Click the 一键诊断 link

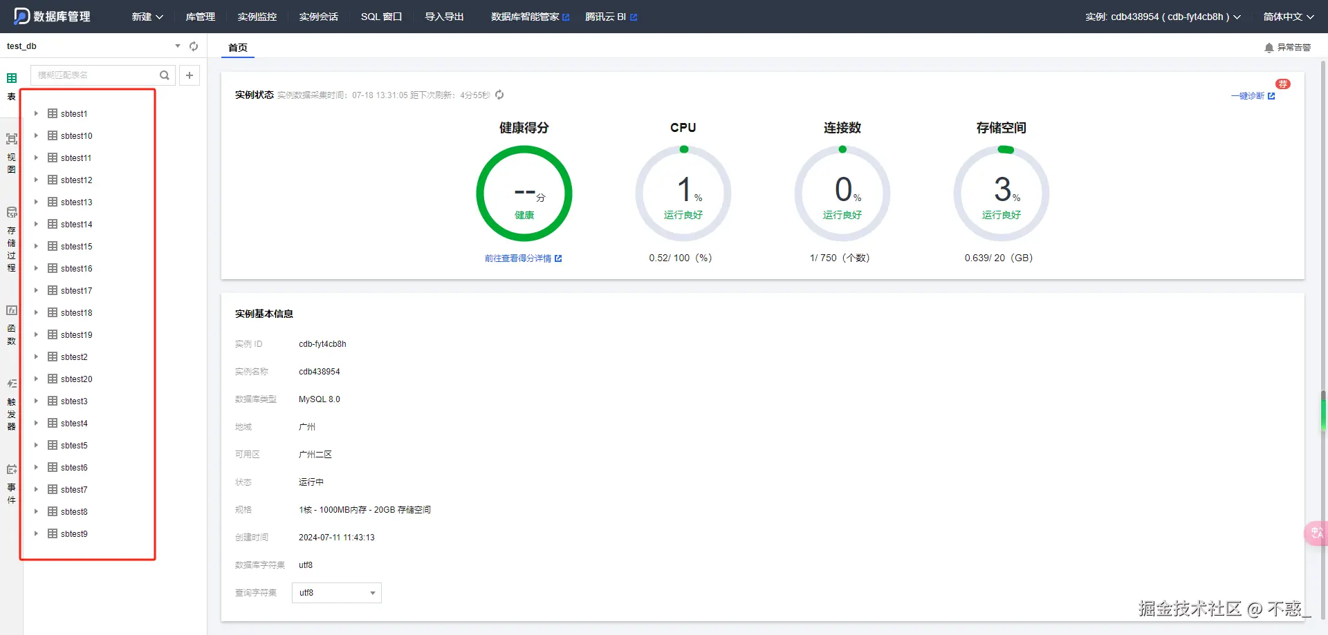[1253, 96]
